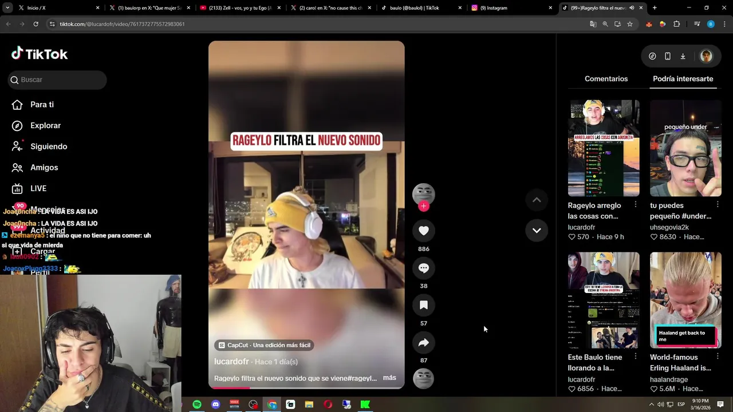The image size is (733, 412).
Task: Go to previous video with up arrow
Action: [x=537, y=200]
